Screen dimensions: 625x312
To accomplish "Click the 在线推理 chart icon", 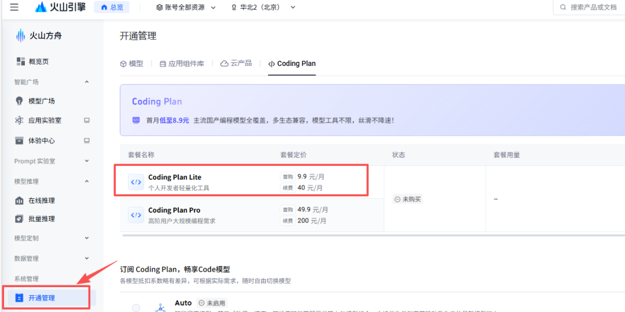I will 19,200.
